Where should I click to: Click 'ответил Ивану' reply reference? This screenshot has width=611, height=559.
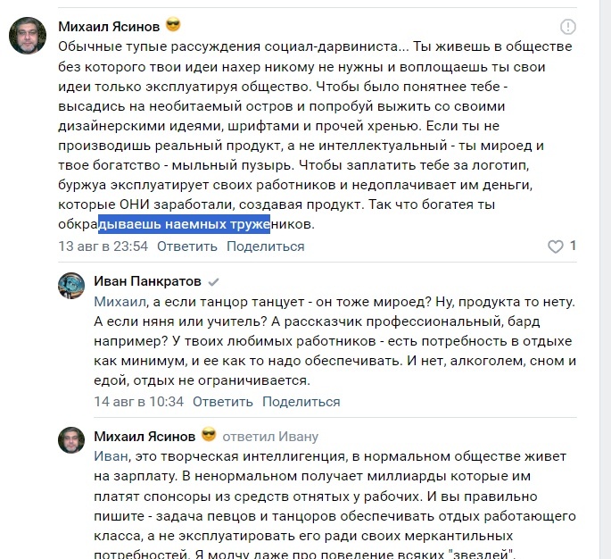click(x=270, y=437)
